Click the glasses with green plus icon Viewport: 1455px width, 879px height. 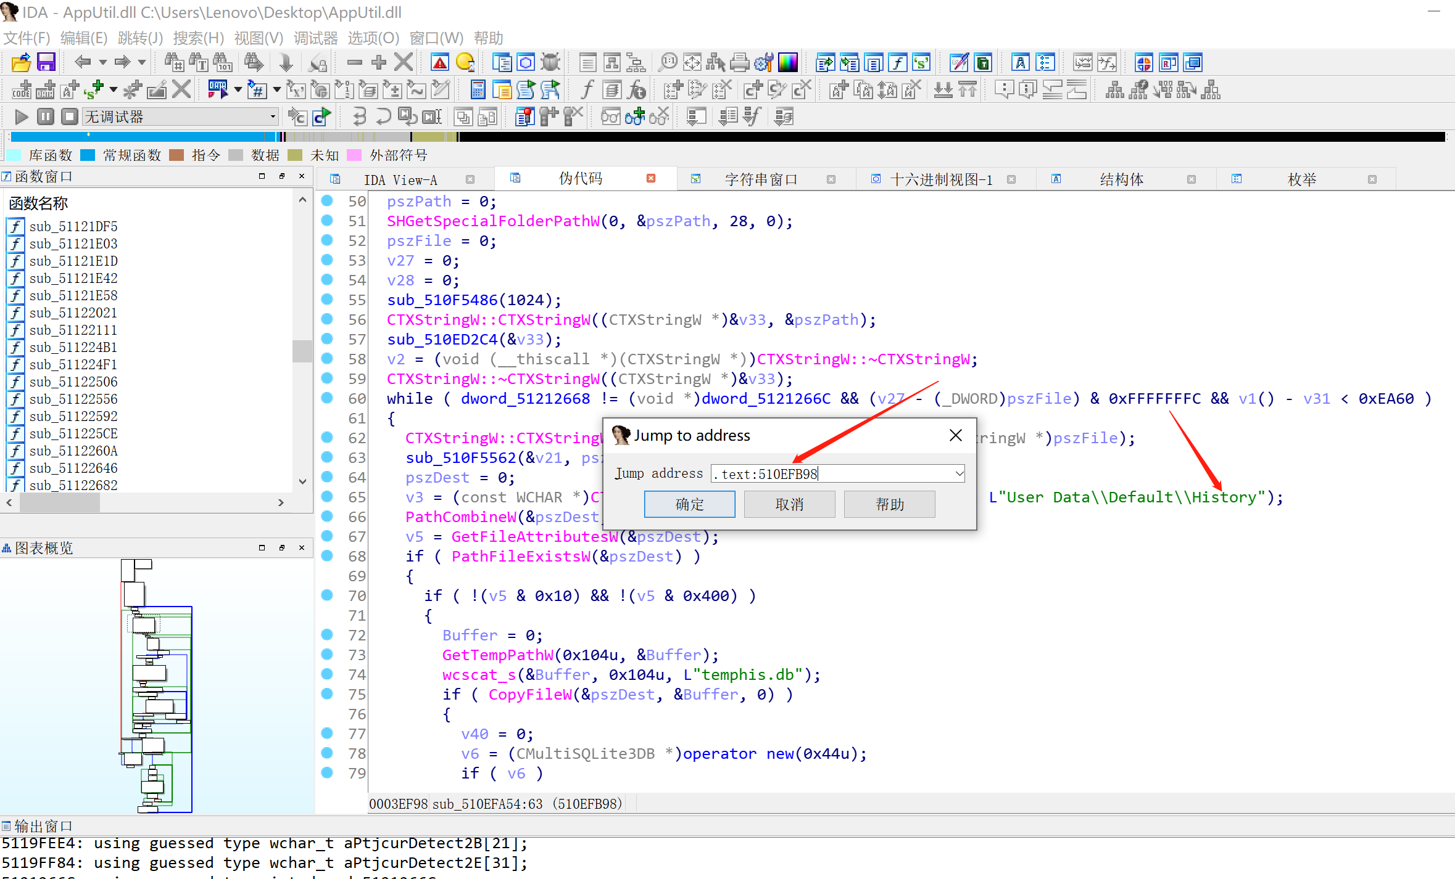[635, 117]
